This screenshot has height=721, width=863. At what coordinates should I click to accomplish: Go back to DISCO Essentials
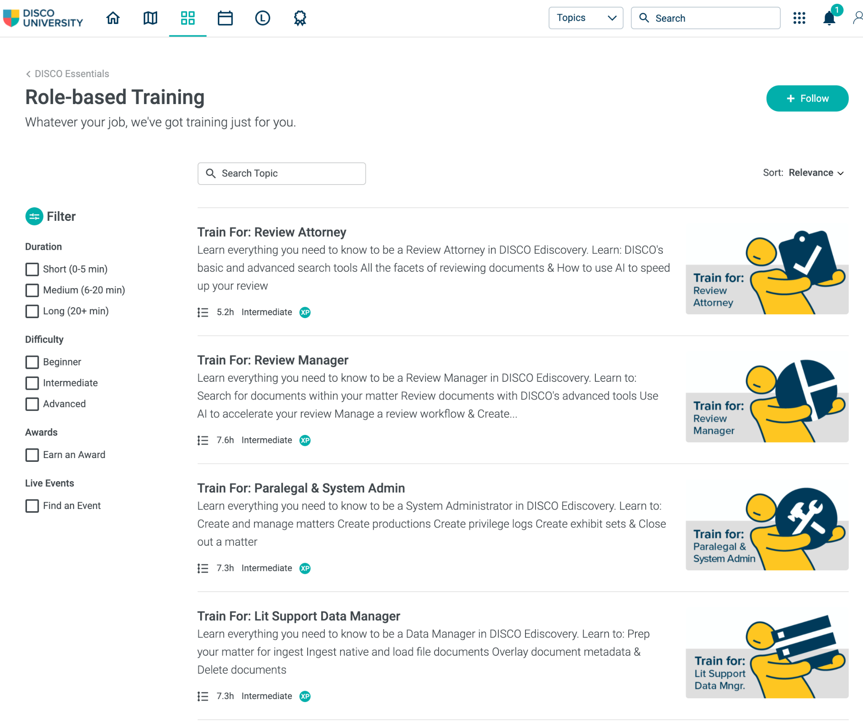coord(67,74)
